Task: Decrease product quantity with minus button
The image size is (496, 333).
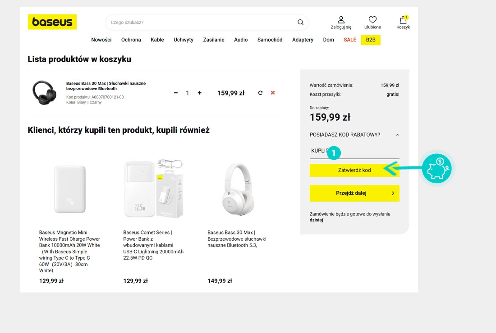Action: coord(176,93)
